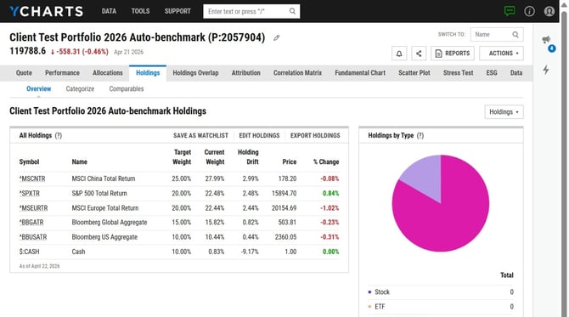Click the bell alert button
The width and height of the screenshot is (569, 317).
point(399,54)
